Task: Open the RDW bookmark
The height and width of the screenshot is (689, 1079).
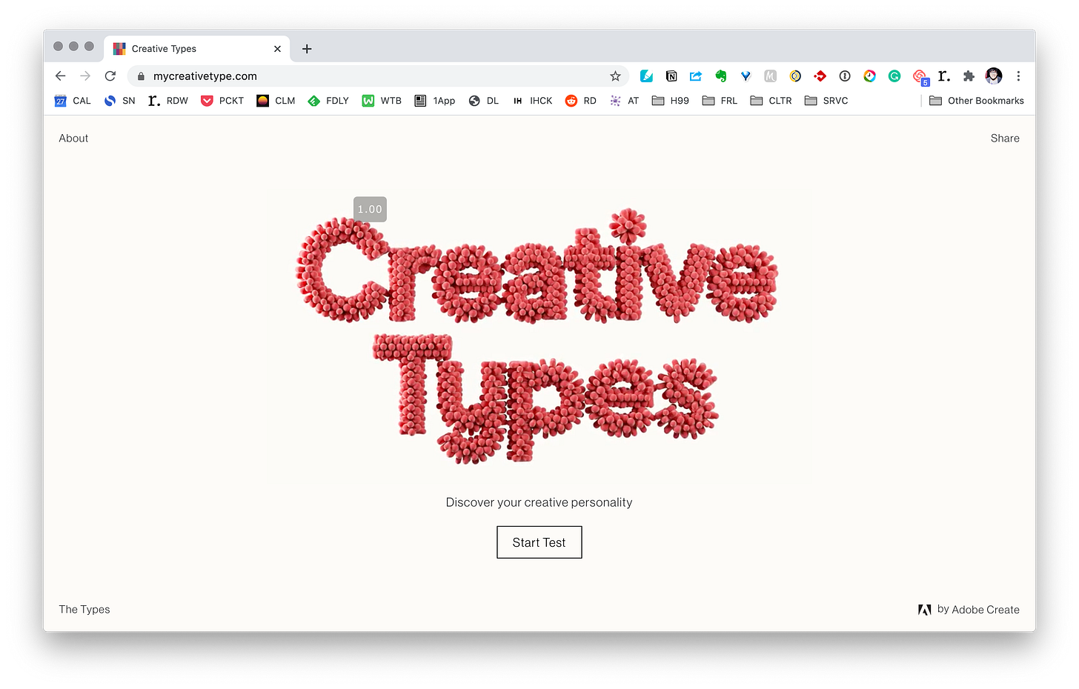Action: coord(168,101)
